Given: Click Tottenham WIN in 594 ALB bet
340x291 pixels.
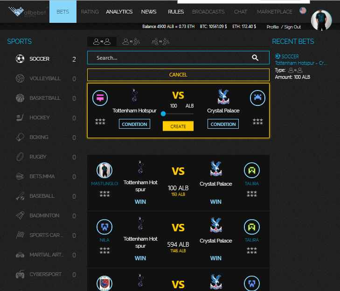Looking at the screenshot, I should (x=140, y=258).
